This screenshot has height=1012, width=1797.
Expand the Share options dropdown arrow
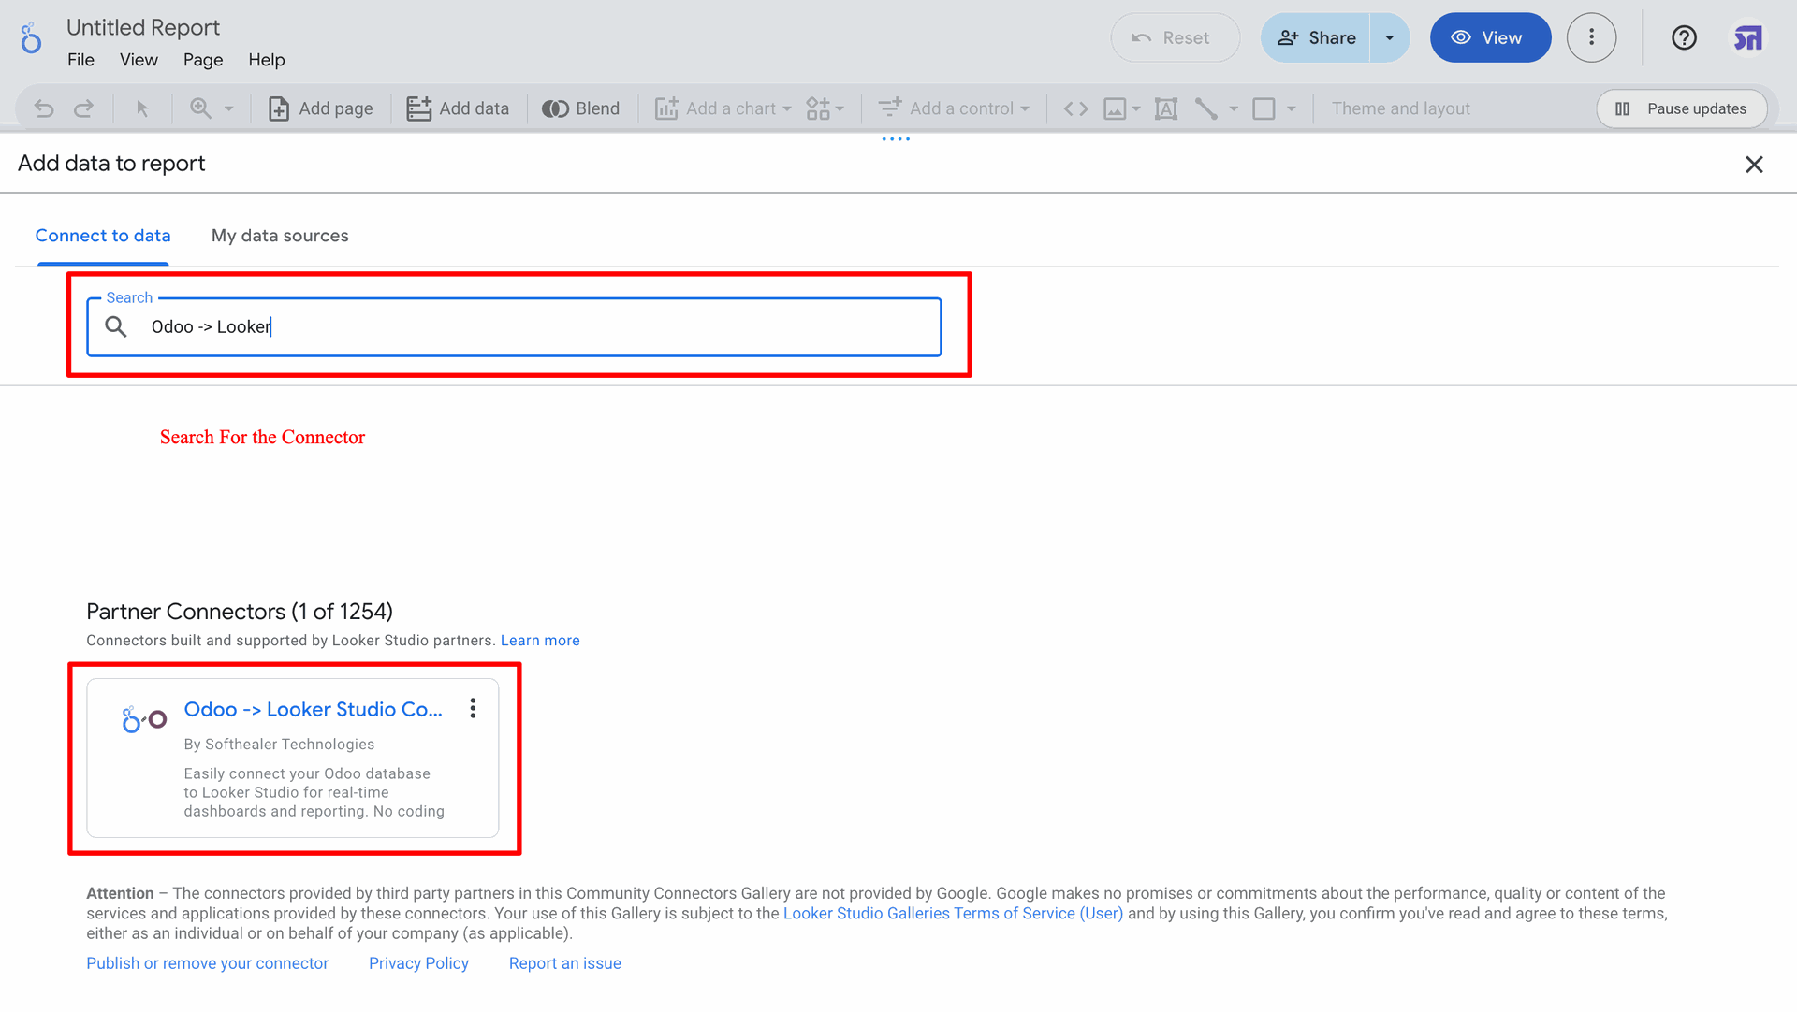click(x=1390, y=37)
